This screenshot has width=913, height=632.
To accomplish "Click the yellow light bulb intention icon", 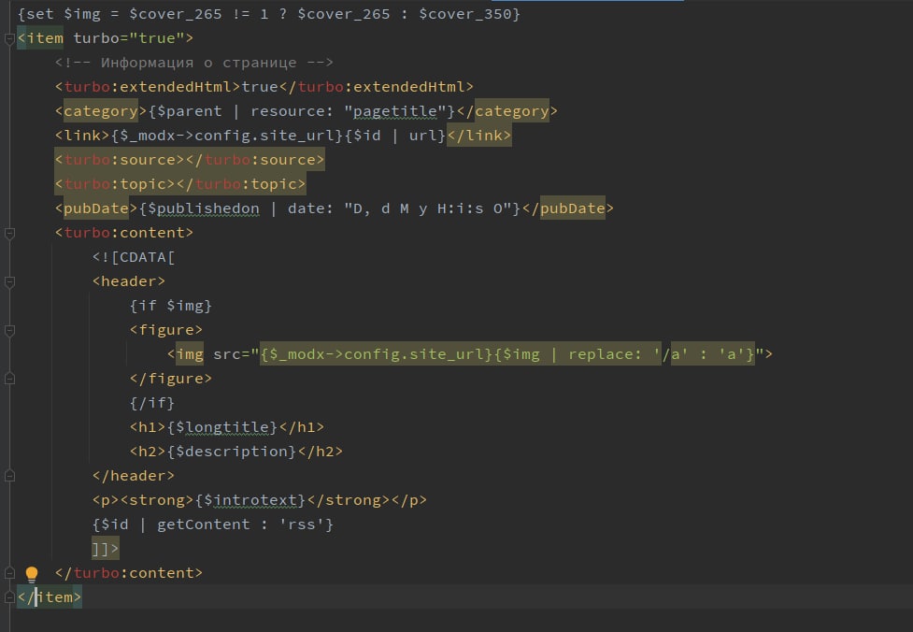I will point(32,574).
